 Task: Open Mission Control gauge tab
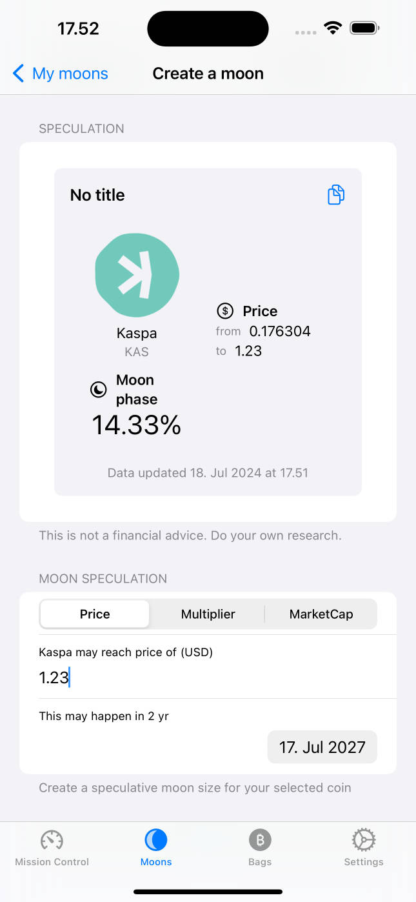coord(52,840)
